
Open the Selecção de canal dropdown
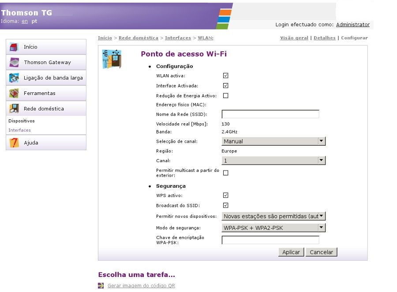pyautogui.click(x=273, y=141)
